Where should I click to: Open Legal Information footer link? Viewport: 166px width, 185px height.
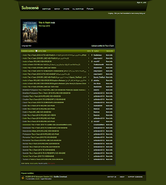46,179
